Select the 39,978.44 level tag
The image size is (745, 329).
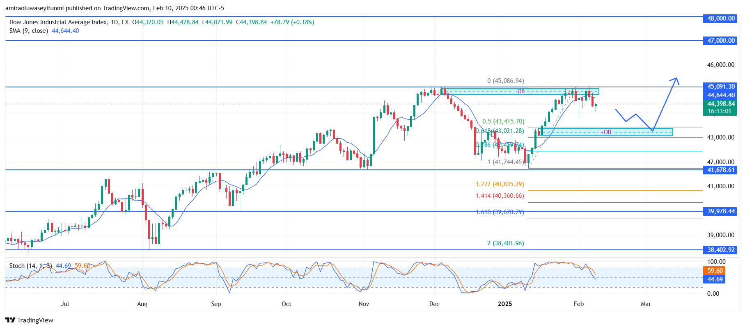720,211
